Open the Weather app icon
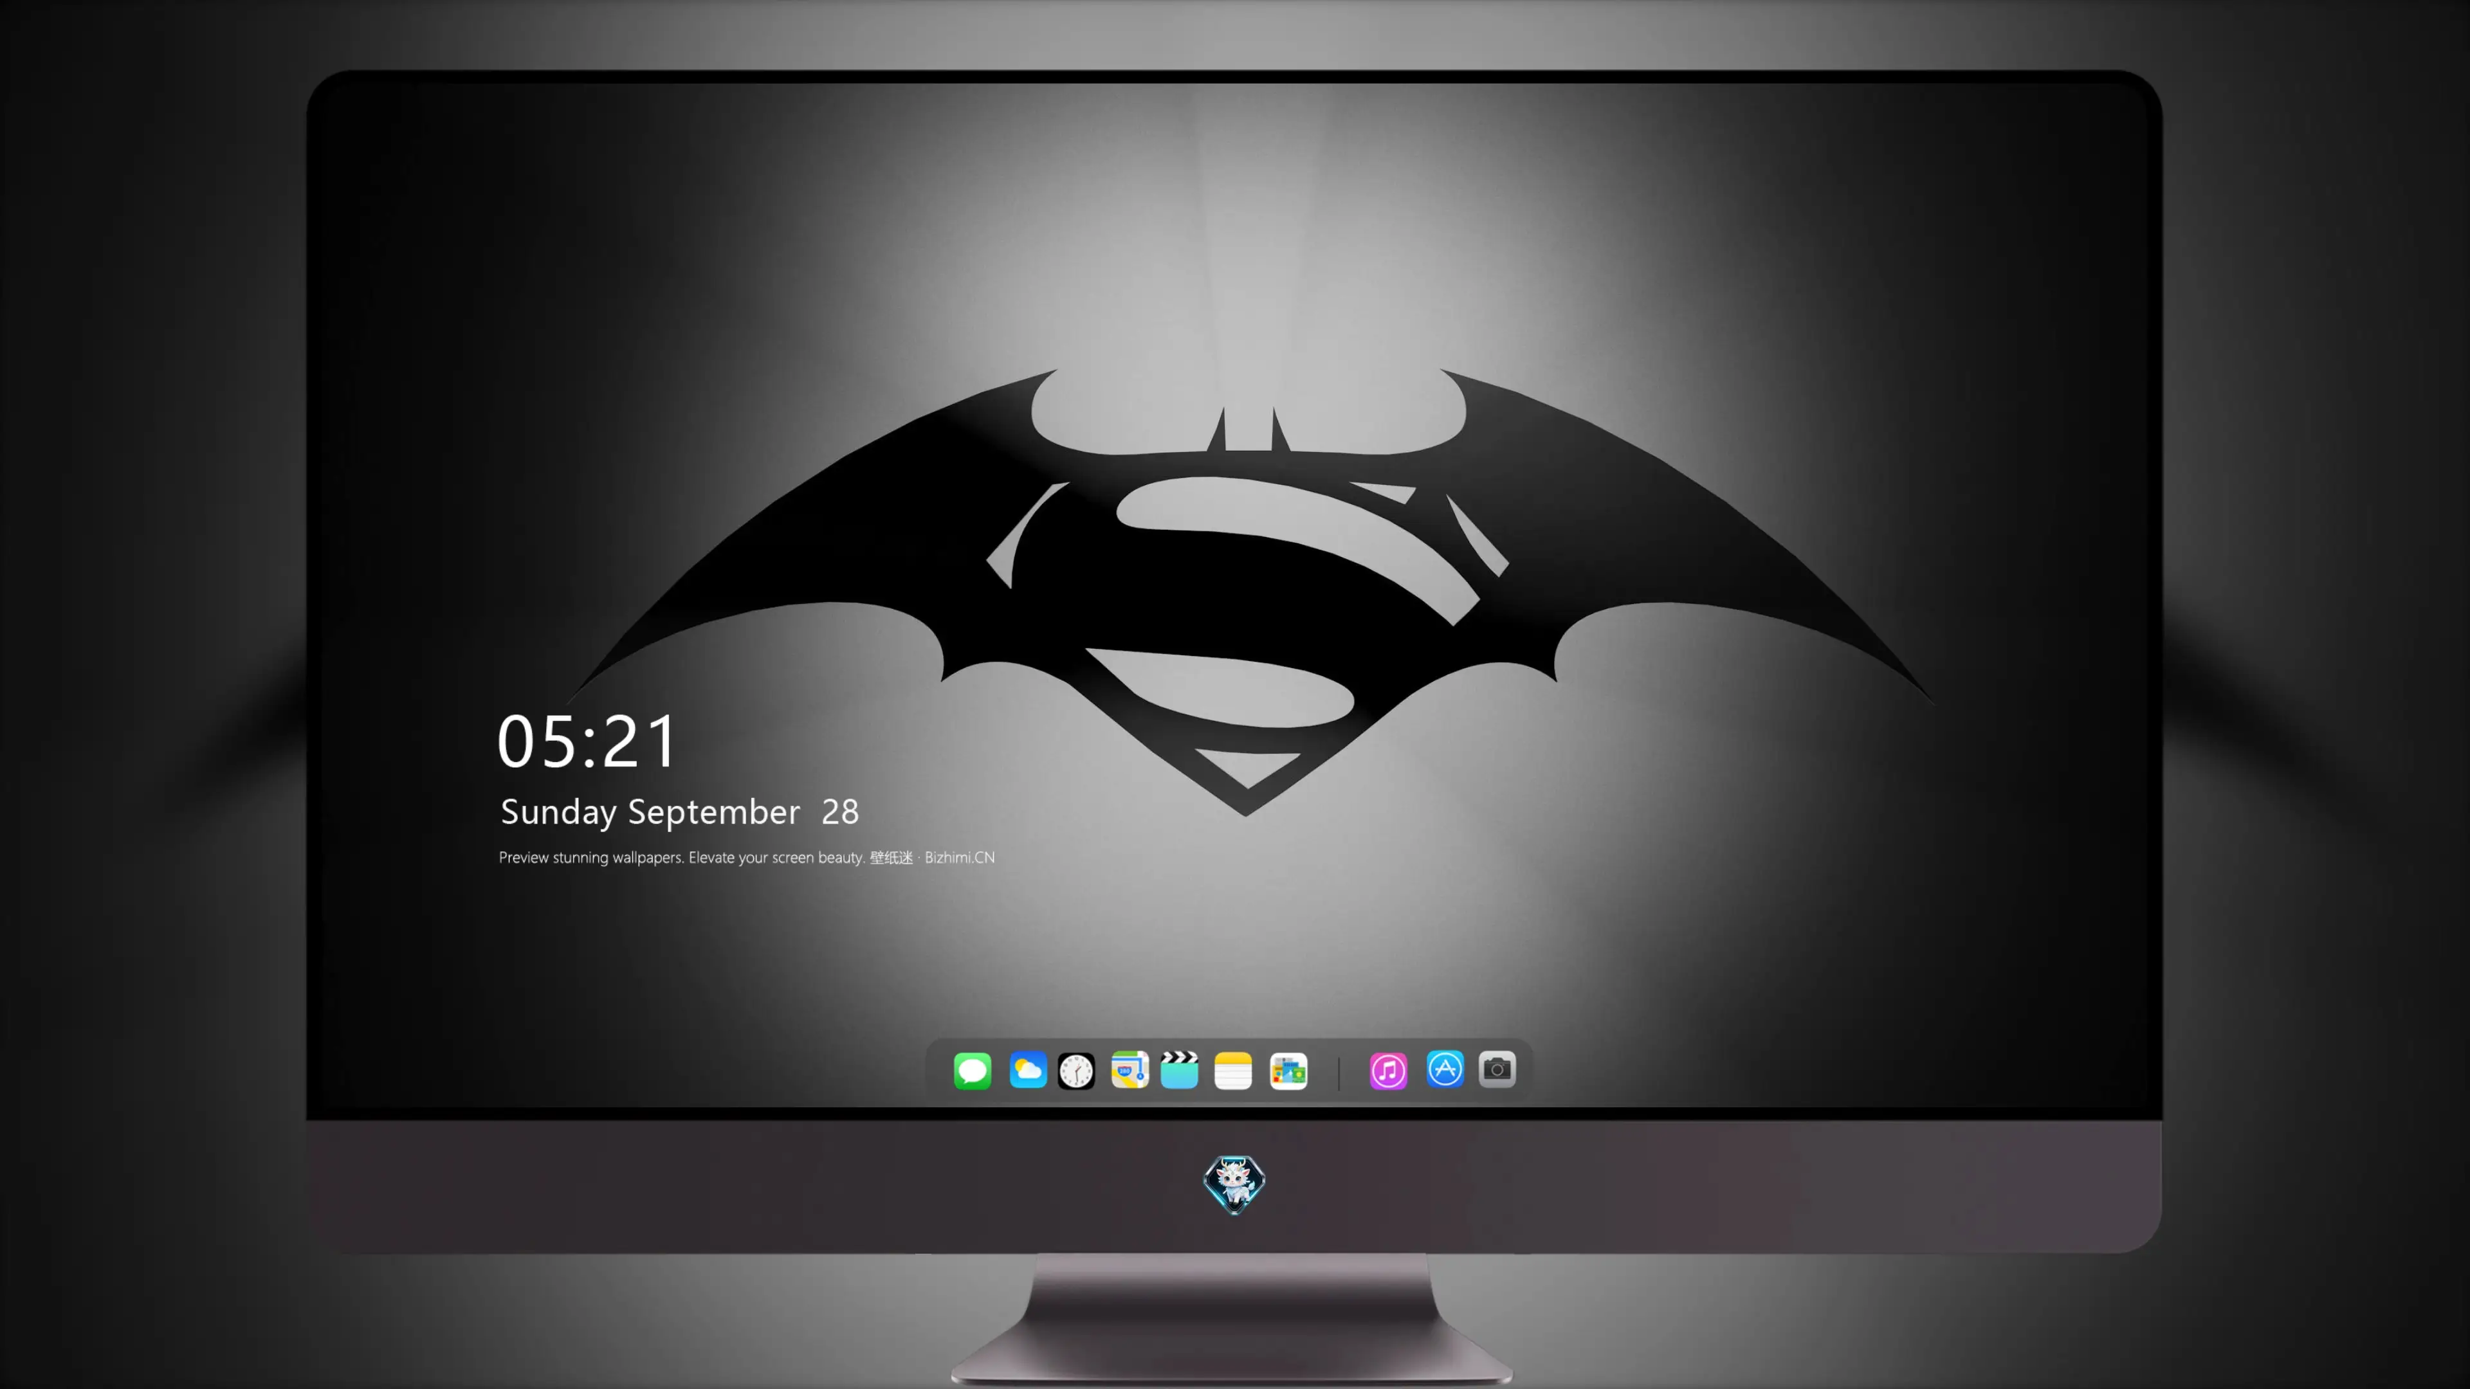This screenshot has width=2470, height=1389. [x=1028, y=1070]
